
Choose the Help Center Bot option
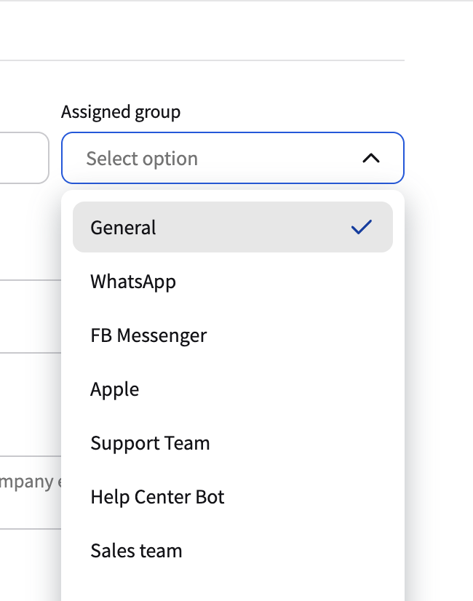pos(157,497)
